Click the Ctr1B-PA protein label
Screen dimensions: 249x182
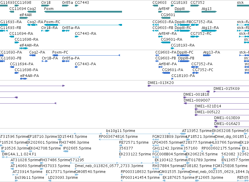point(50,58)
